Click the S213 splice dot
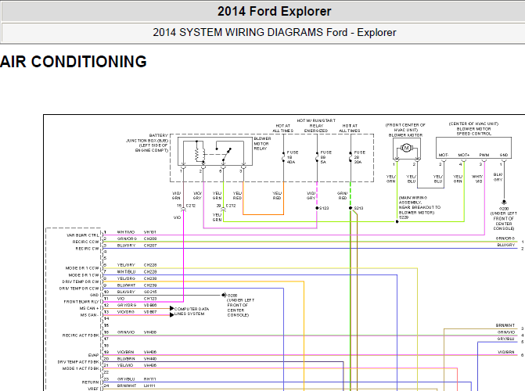This screenshot has width=525, height=391. click(x=351, y=208)
